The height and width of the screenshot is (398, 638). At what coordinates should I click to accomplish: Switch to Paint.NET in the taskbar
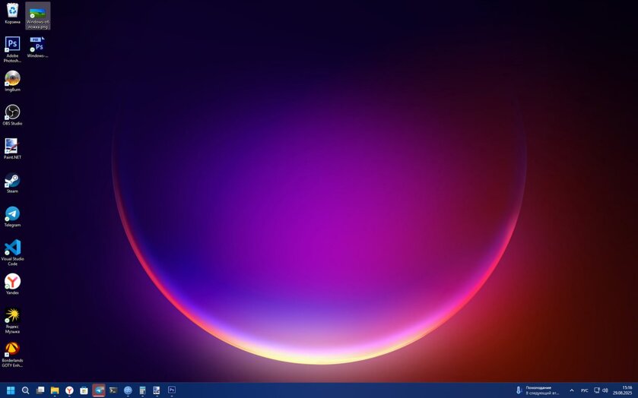point(157,390)
